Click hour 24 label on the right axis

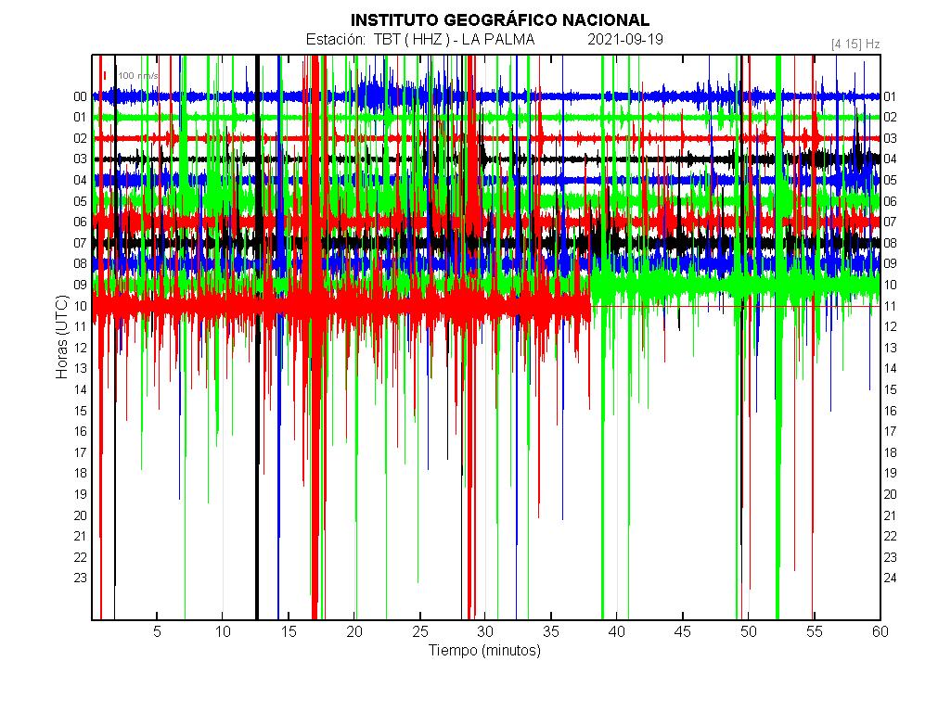[891, 578]
